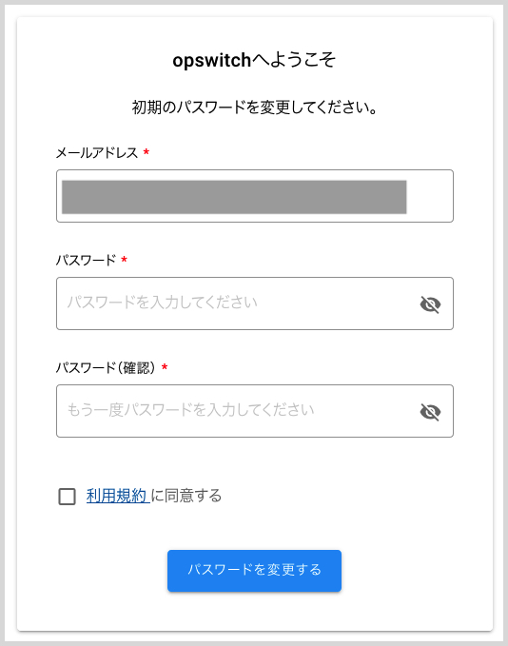Viewport: 508px width, 646px height.
Task: Click empty space right of masked email
Action: 429,197
